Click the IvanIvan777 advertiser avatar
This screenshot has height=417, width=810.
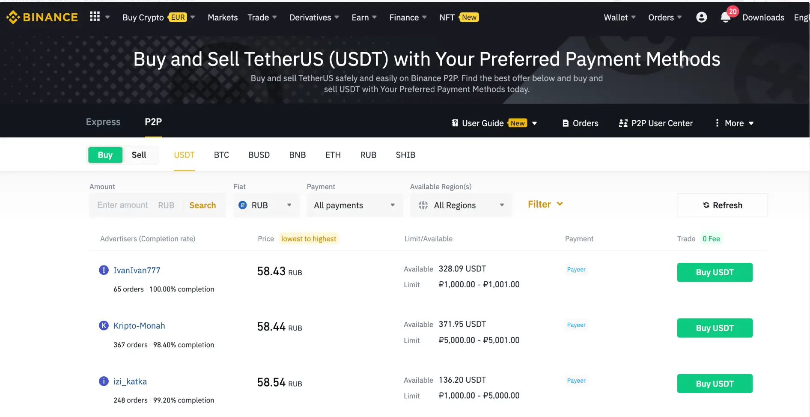point(104,270)
